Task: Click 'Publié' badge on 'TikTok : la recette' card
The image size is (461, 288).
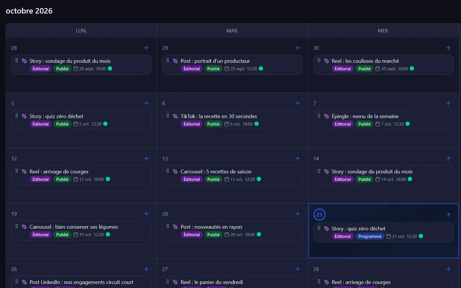Action: coord(213,124)
